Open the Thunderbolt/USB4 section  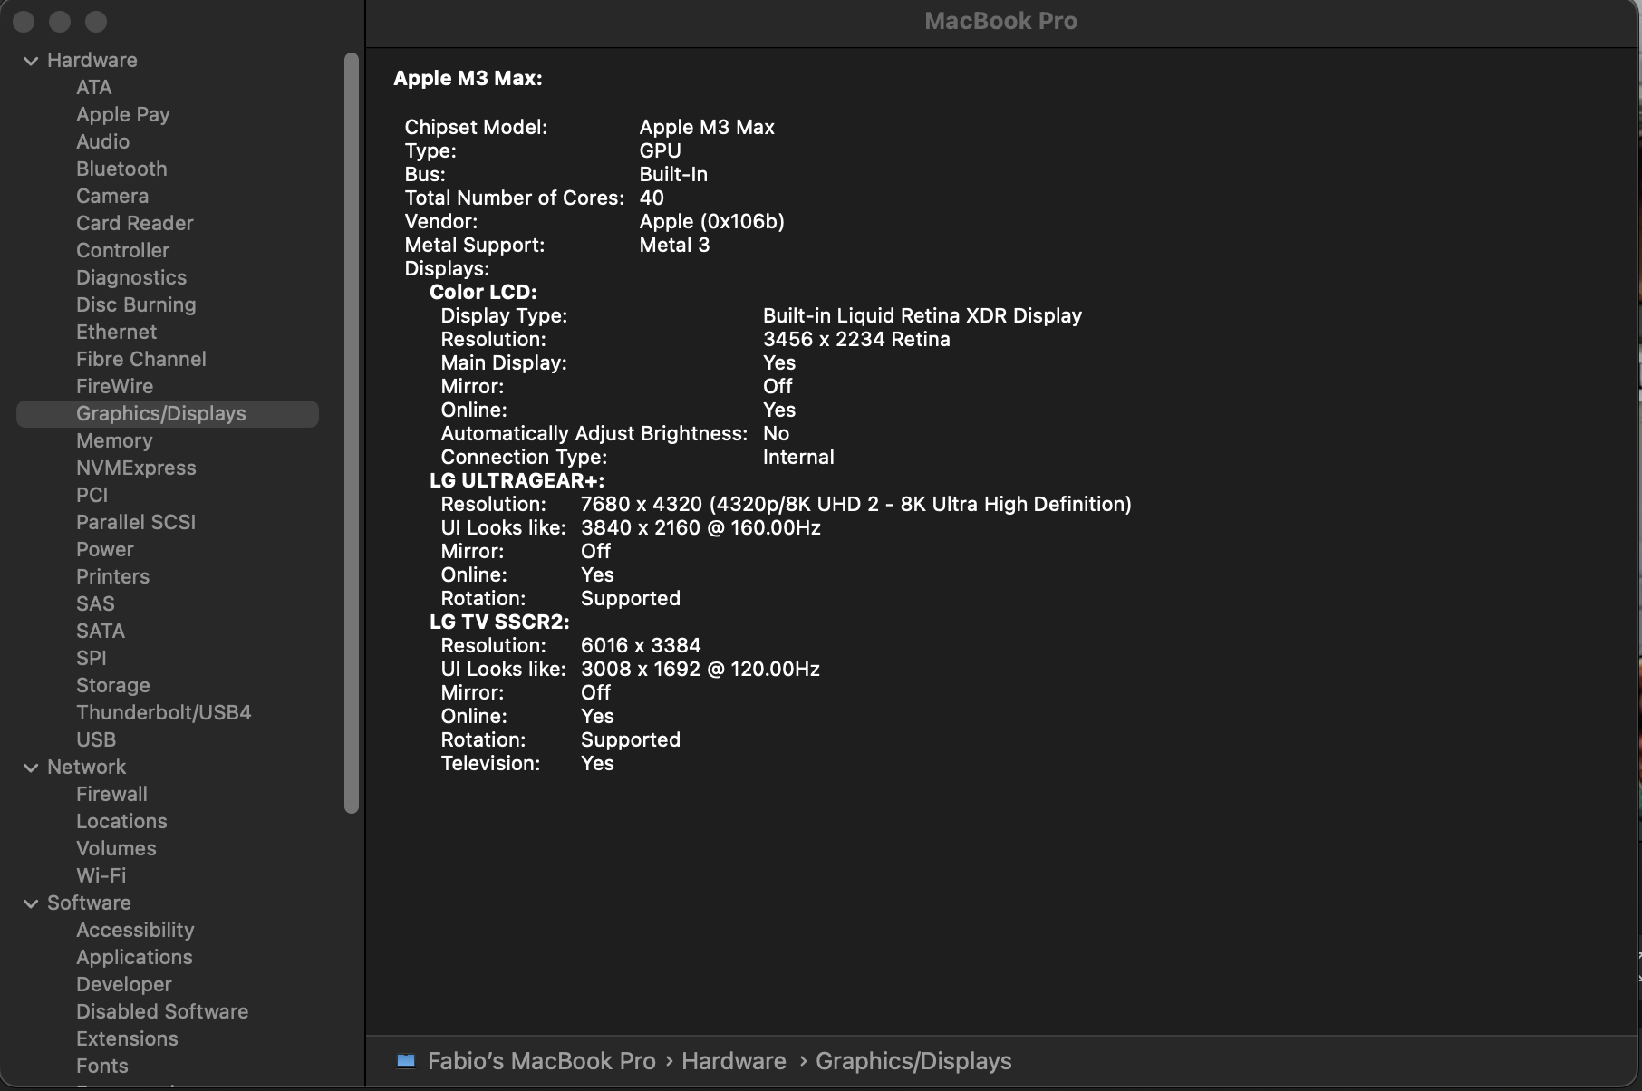[163, 712]
